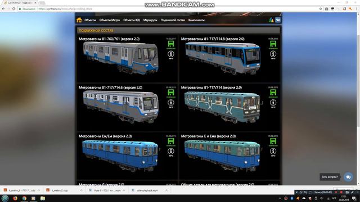Viewport: 360px width, 202px height.
Task: Switch to the CynTRANZ browser tab
Action: (20, 3)
